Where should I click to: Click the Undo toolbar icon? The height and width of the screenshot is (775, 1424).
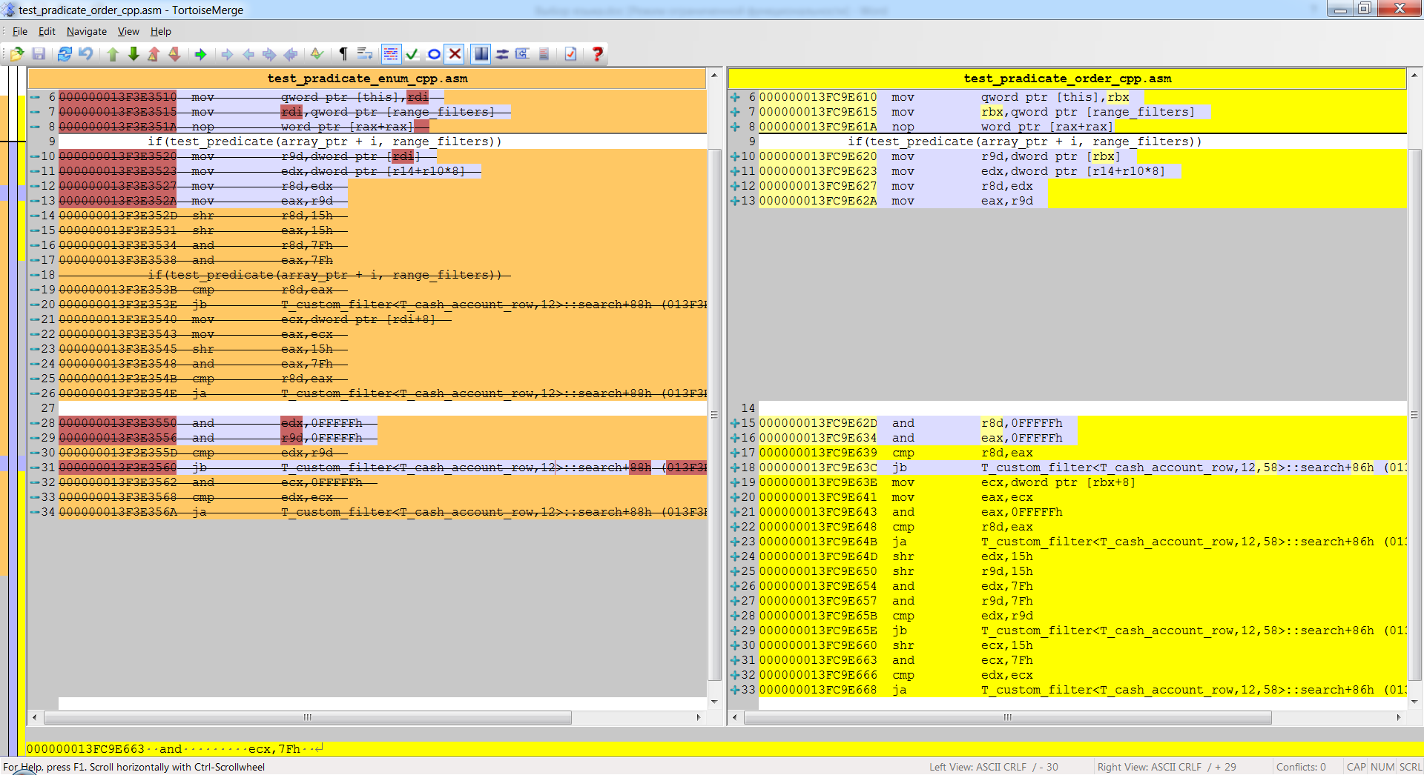pyautogui.click(x=86, y=53)
